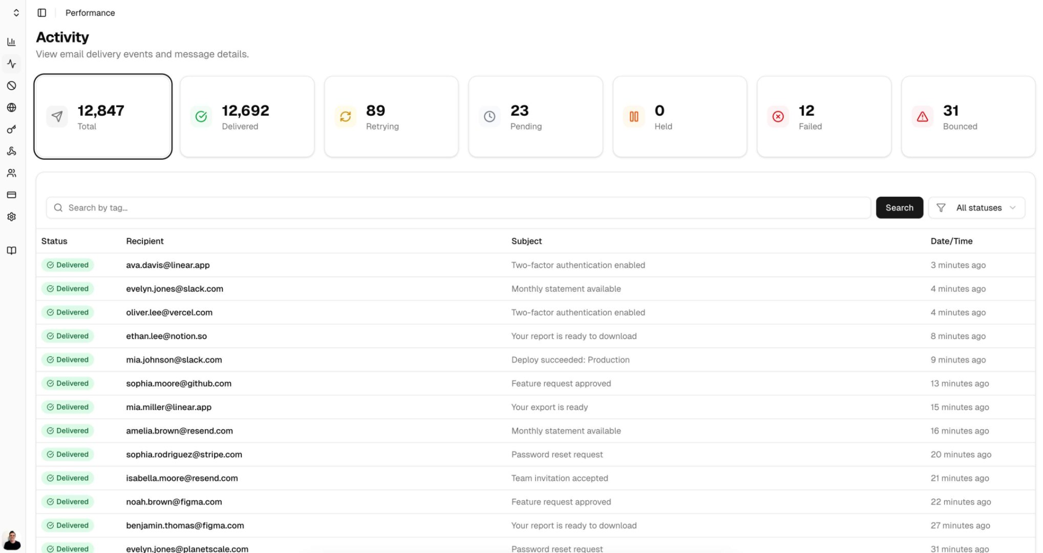Image resolution: width=1043 pixels, height=553 pixels.
Task: Open the Domains globe icon
Action: (x=11, y=108)
